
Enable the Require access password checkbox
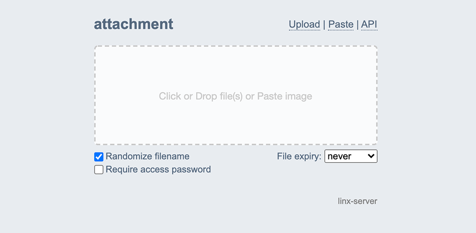point(99,170)
